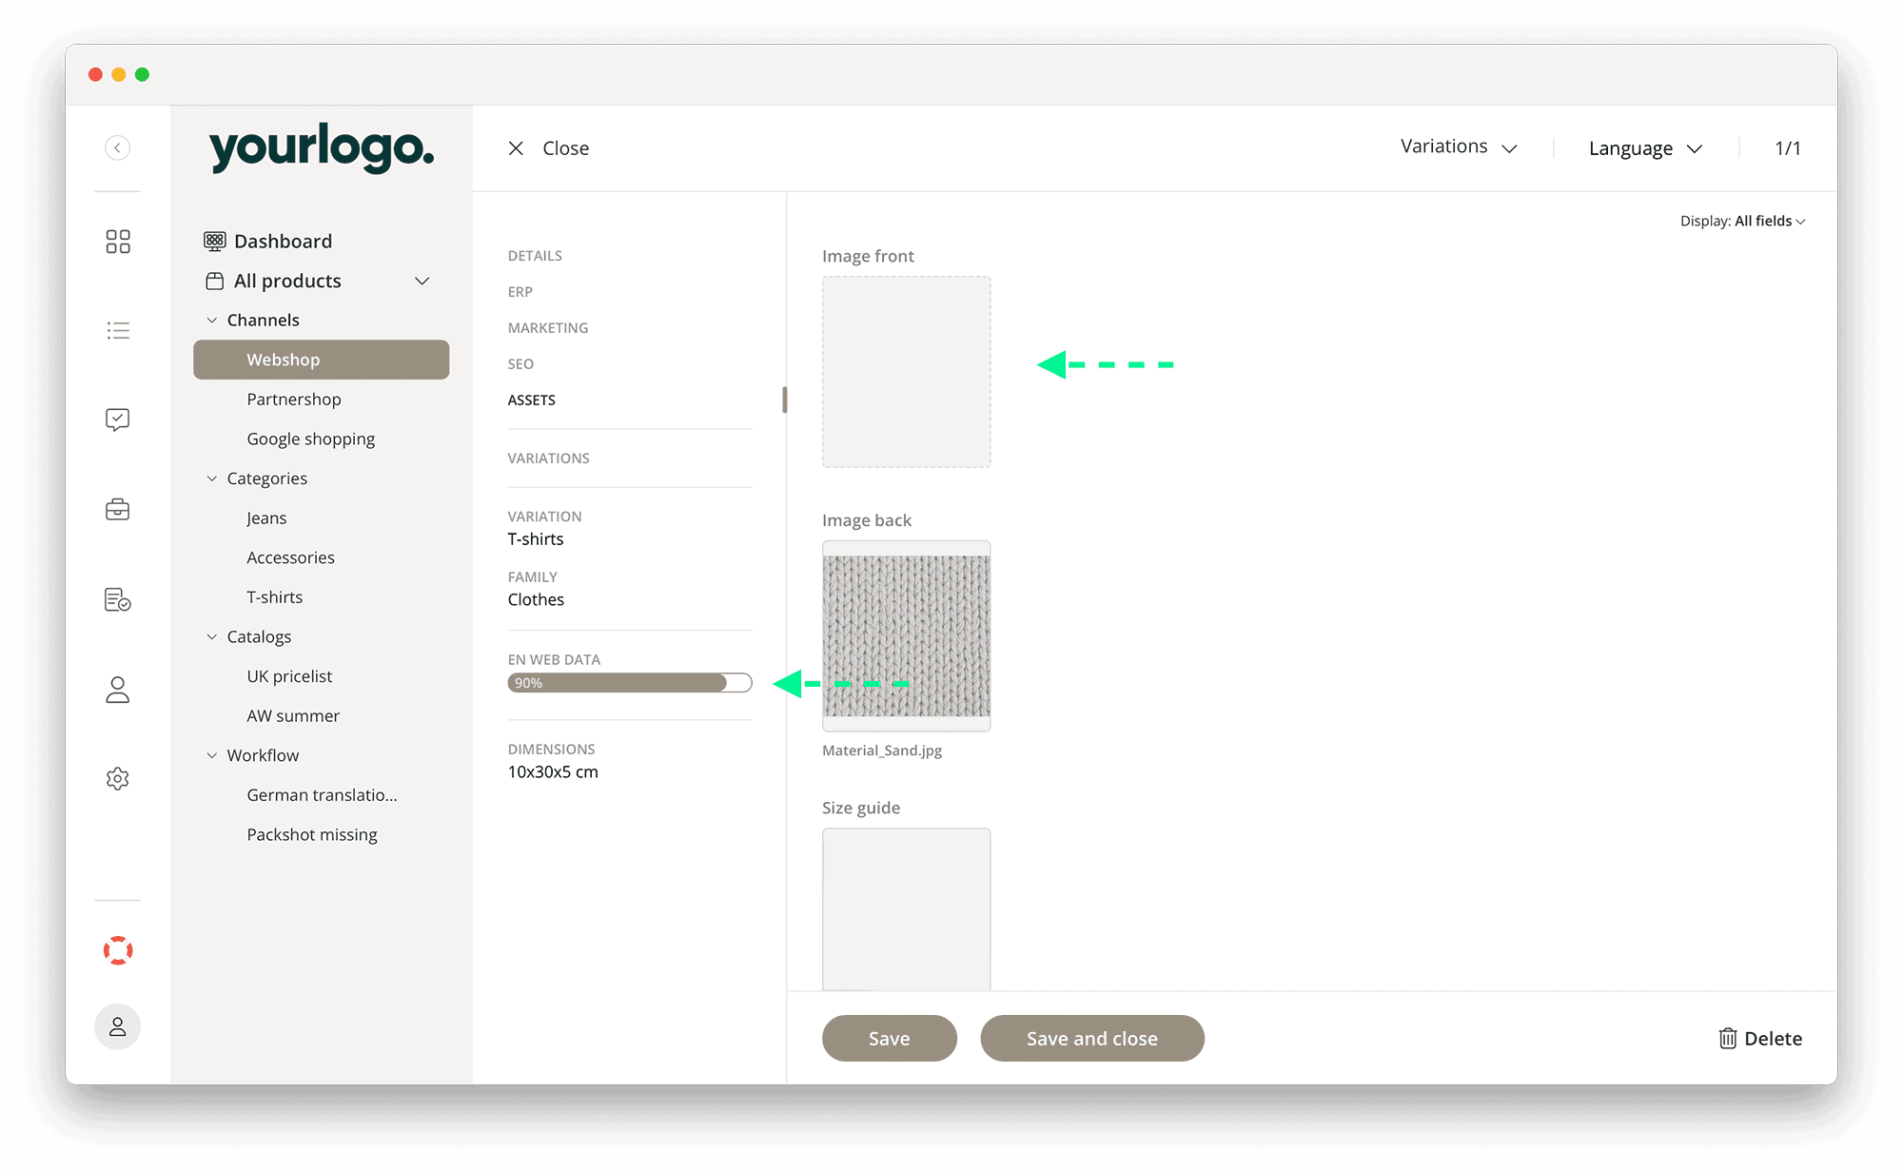Open the Dashboard grid icon in sidebar
This screenshot has width=1903, height=1171.
[117, 241]
